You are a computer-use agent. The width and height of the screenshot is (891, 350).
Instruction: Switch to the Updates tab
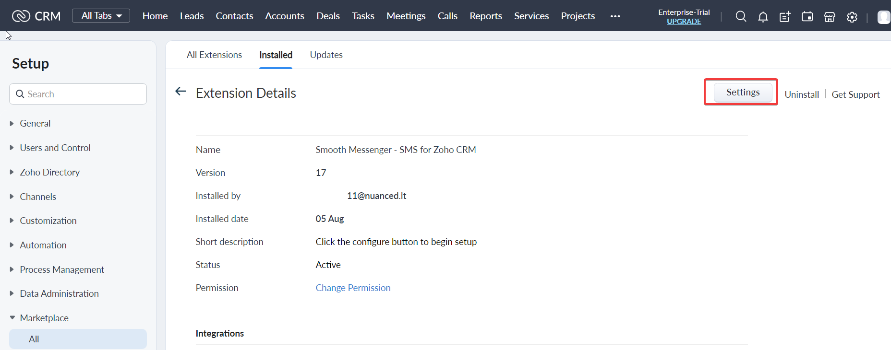[x=326, y=55]
